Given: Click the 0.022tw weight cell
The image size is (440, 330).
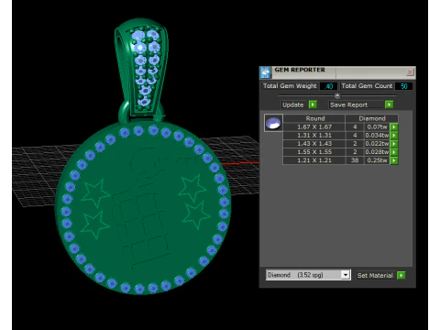Looking at the screenshot, I should [x=377, y=144].
